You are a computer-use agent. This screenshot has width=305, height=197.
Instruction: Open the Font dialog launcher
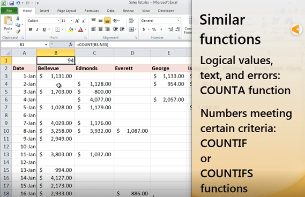[85, 37]
